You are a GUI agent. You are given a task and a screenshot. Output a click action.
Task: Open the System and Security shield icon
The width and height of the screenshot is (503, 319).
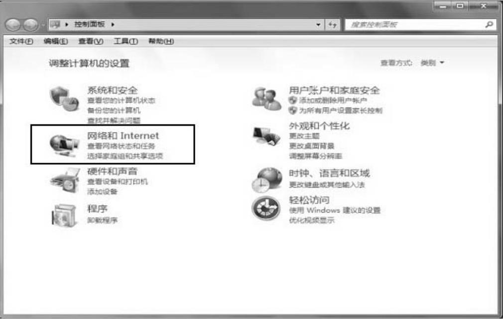(64, 99)
